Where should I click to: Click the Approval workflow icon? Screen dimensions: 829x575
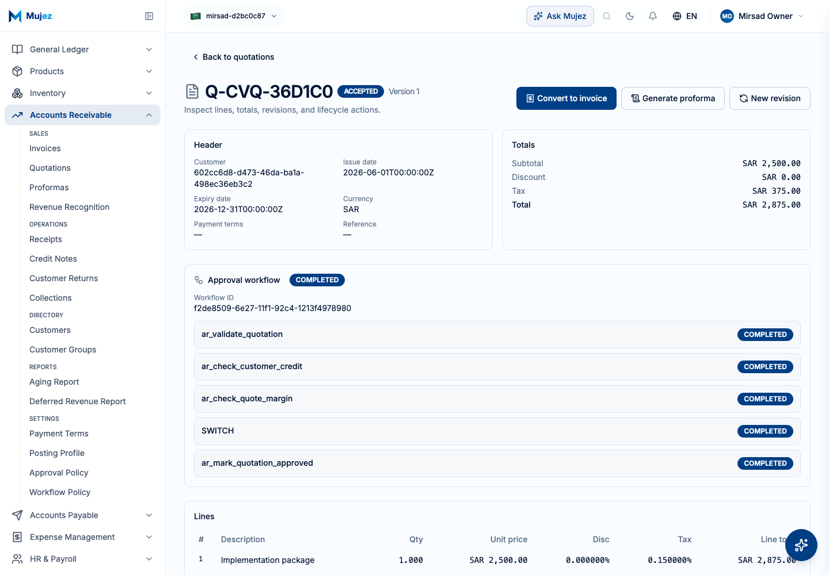pyautogui.click(x=199, y=280)
